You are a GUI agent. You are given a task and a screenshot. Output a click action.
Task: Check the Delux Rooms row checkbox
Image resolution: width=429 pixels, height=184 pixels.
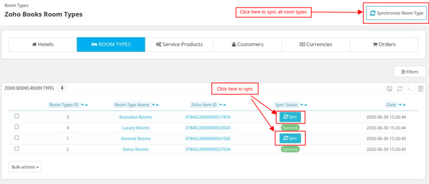tap(17, 149)
